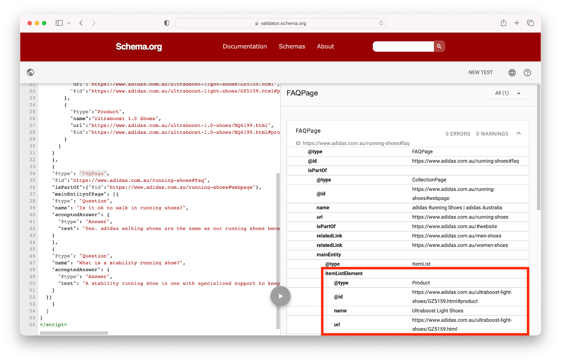Click the itemListElement property label
561x362 pixels.
[344, 273]
